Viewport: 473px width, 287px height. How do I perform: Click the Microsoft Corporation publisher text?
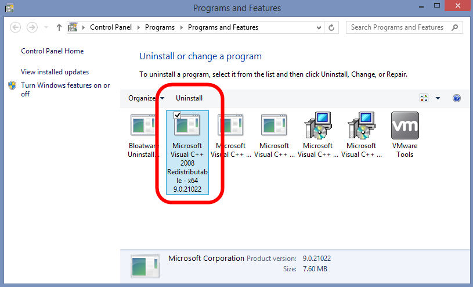[x=206, y=259]
